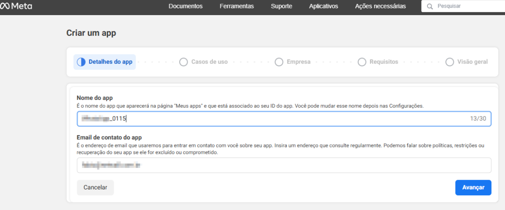Click the search magnifier icon

[429, 6]
